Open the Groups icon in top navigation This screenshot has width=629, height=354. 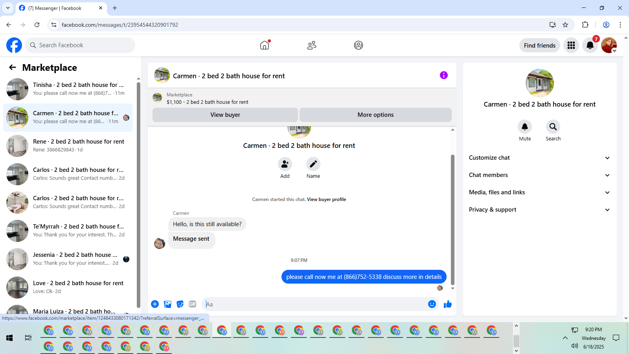pyautogui.click(x=359, y=45)
